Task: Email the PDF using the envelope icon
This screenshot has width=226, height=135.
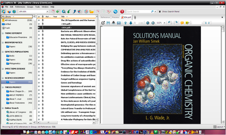Action: pos(119,23)
